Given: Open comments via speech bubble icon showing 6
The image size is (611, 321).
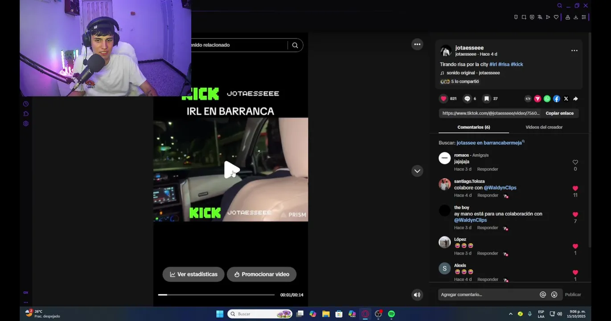Looking at the screenshot, I should tap(467, 99).
